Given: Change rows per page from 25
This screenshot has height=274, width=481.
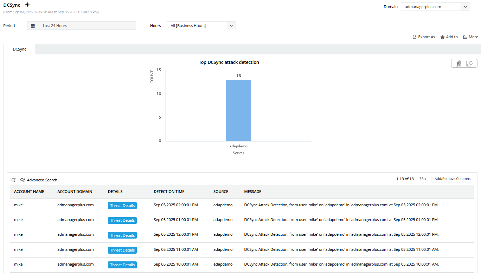Looking at the screenshot, I should [x=423, y=179].
